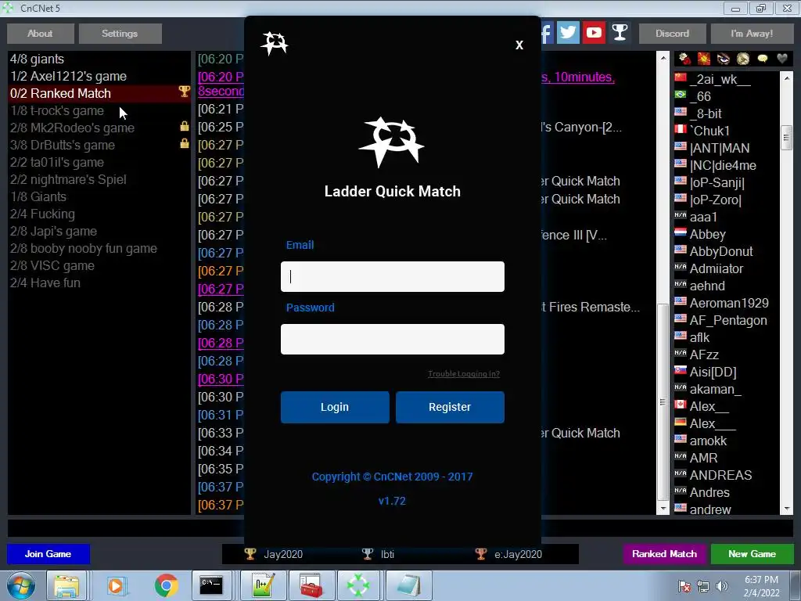Screen dimensions: 801x601
Task: Click the small CnCNet logo in dialog header
Action: click(x=275, y=44)
